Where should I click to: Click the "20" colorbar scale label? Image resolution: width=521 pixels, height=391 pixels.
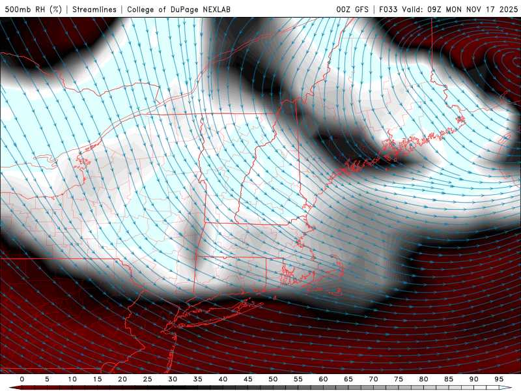(122, 379)
